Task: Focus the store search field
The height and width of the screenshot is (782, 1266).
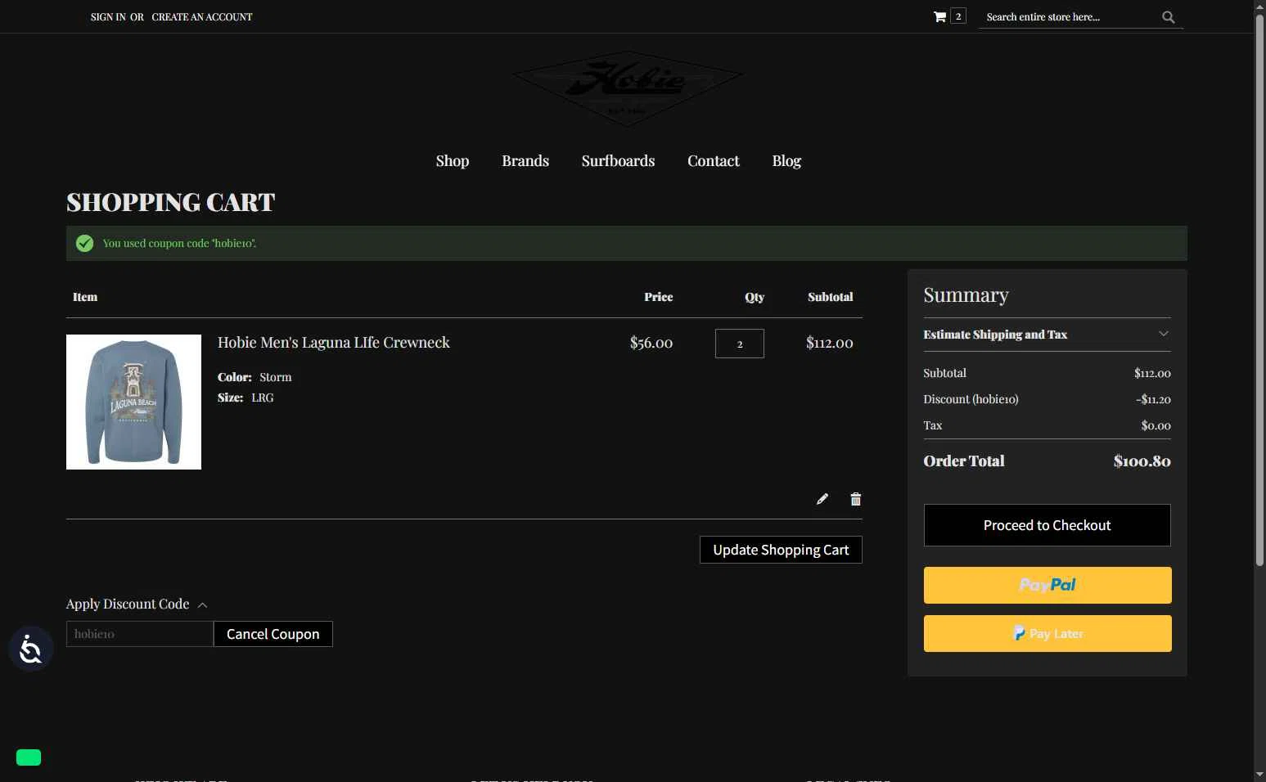Action: [x=1070, y=16]
